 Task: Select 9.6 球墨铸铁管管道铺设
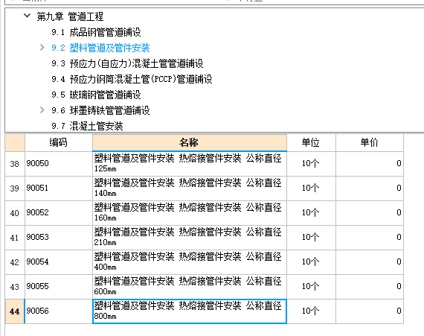pos(100,110)
